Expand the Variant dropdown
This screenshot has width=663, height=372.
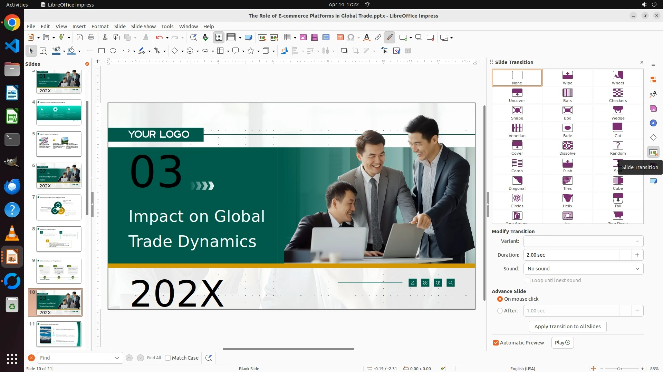(x=583, y=241)
